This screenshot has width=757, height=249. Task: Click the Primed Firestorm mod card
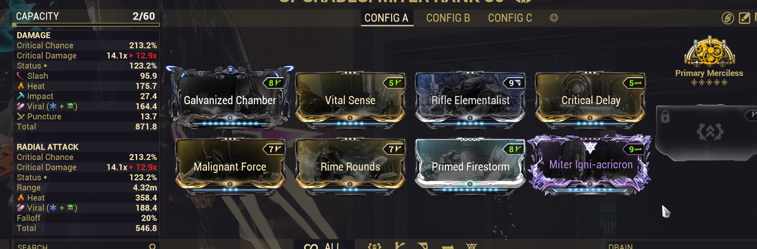(470, 165)
